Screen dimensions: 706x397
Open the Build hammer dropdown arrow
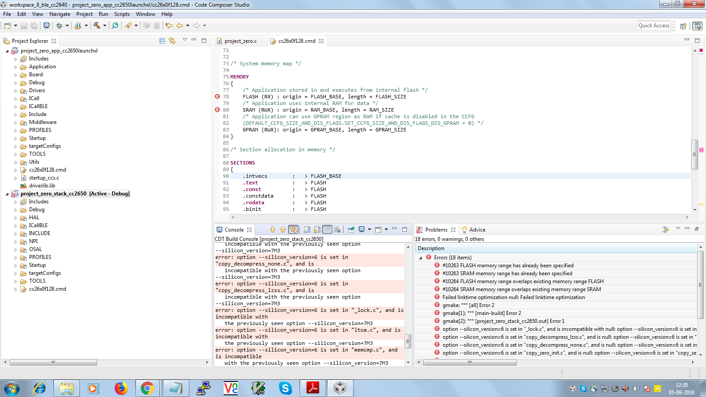pyautogui.click(x=105, y=26)
